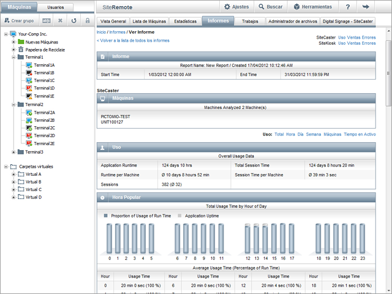The height and width of the screenshot is (294, 392).
Task: Expand the Terminal3 tree group
Action: click(13, 152)
